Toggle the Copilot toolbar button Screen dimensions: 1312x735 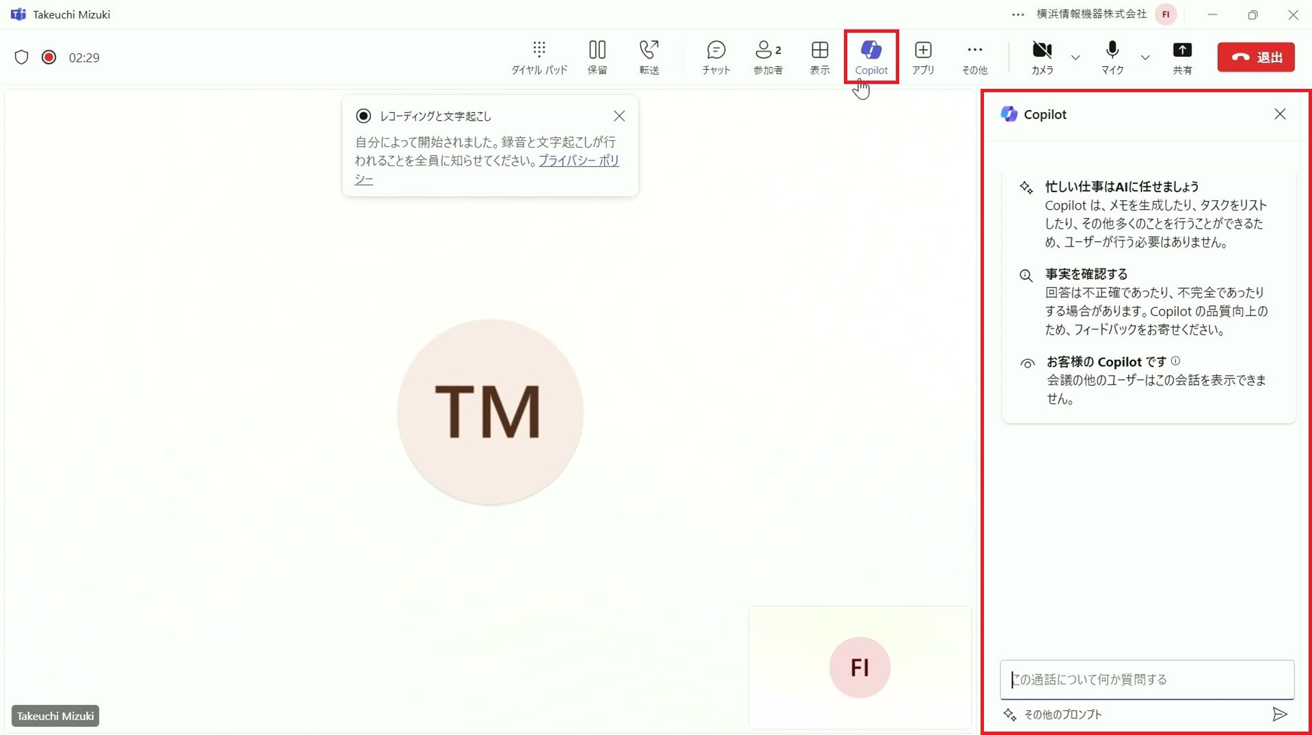coord(871,57)
